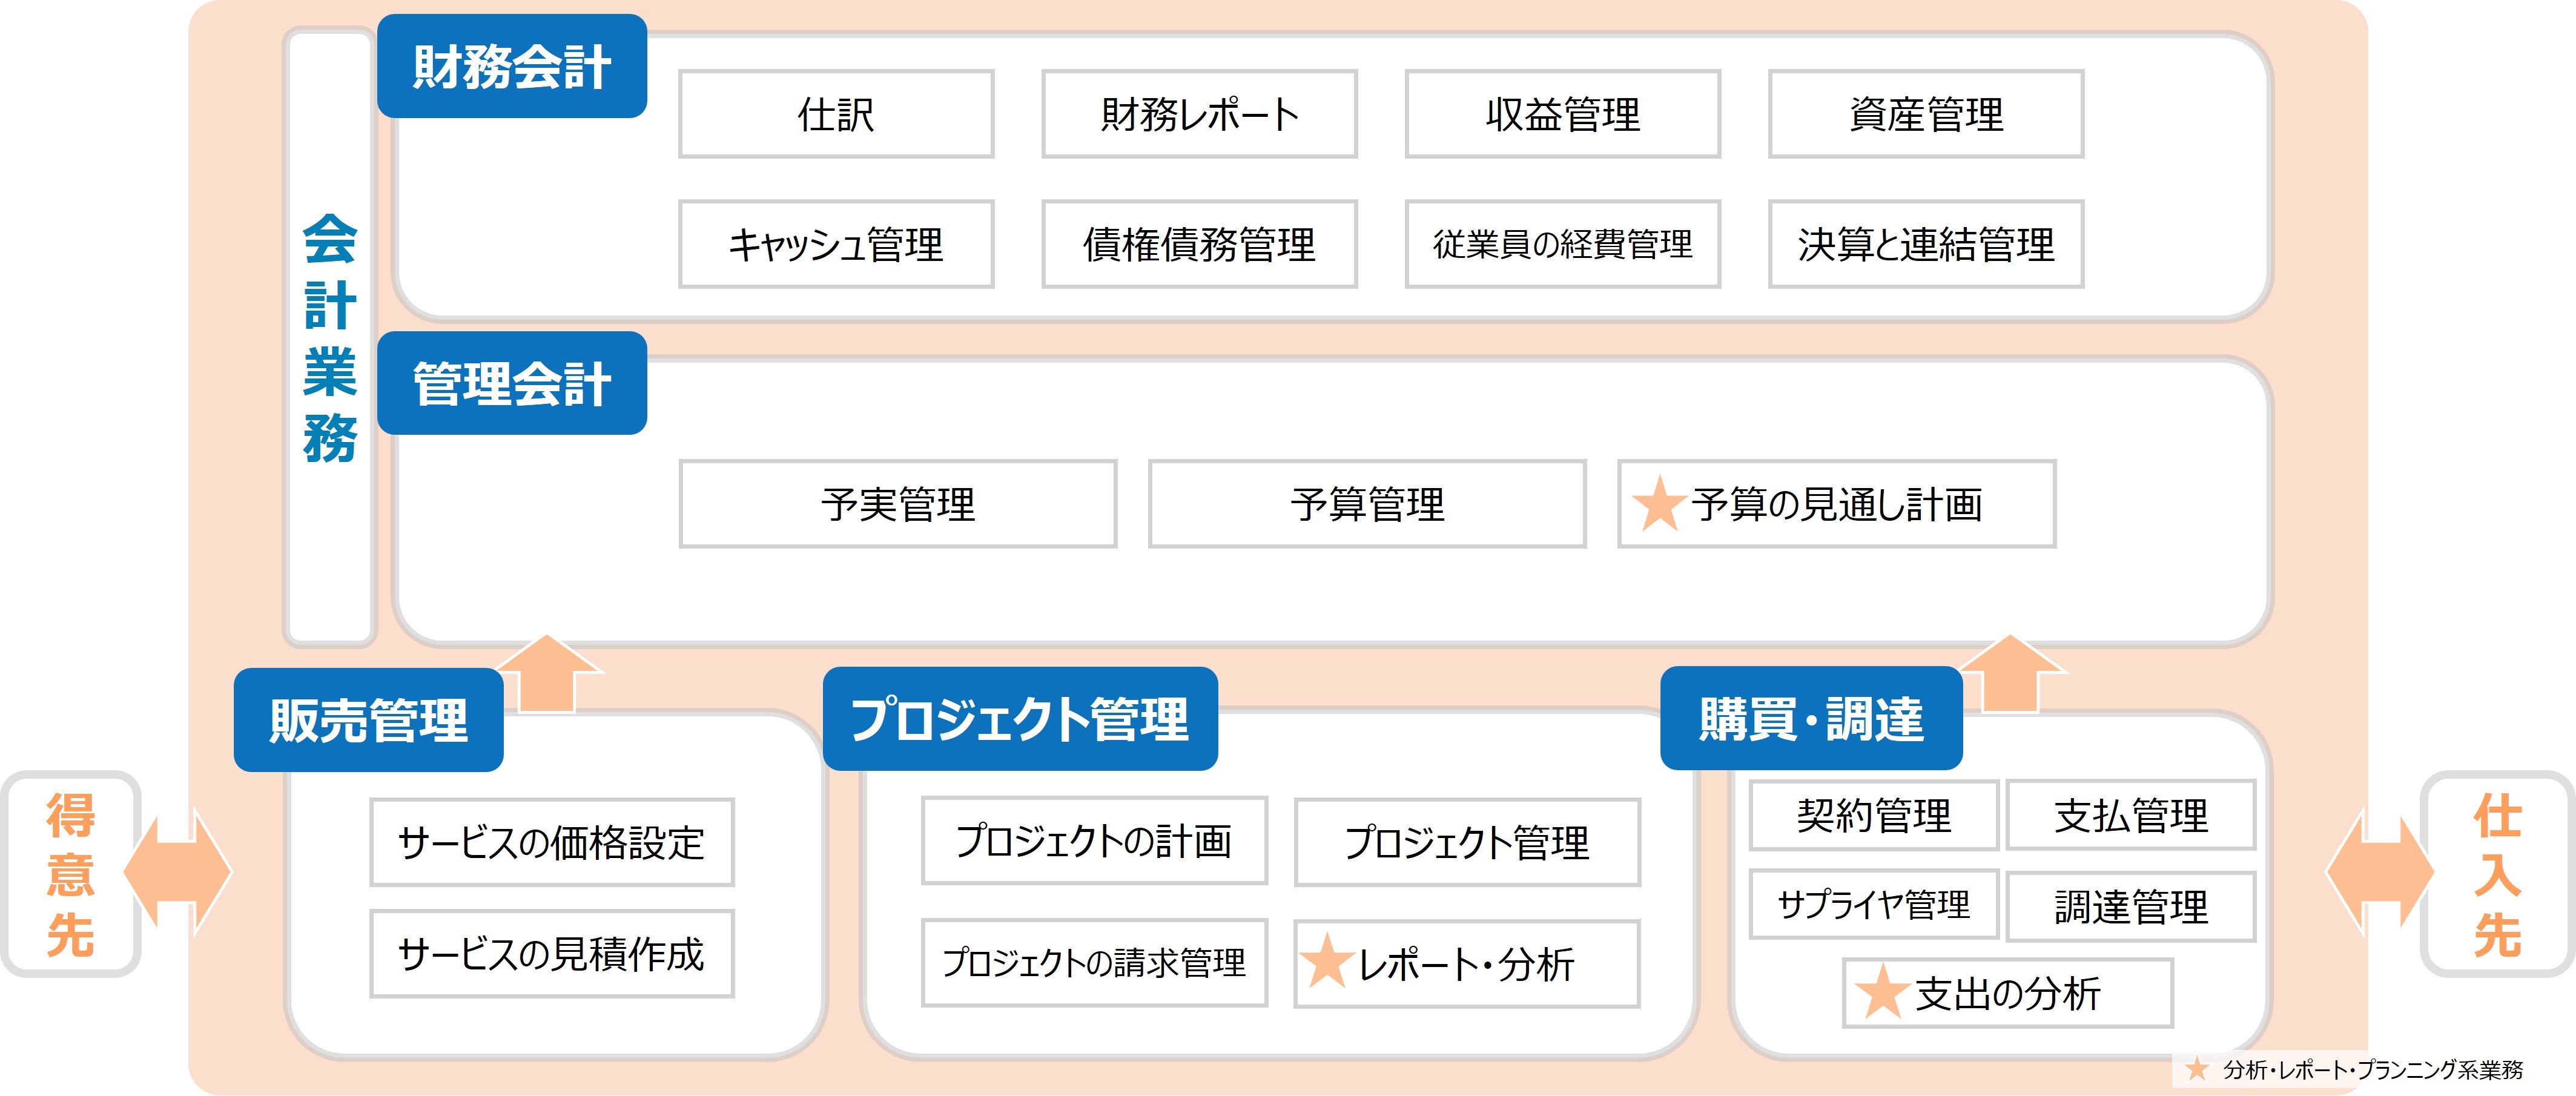Screen dimensions: 2576x1096
Task: Choose the 決算と連結管理 box
Action: (1925, 244)
